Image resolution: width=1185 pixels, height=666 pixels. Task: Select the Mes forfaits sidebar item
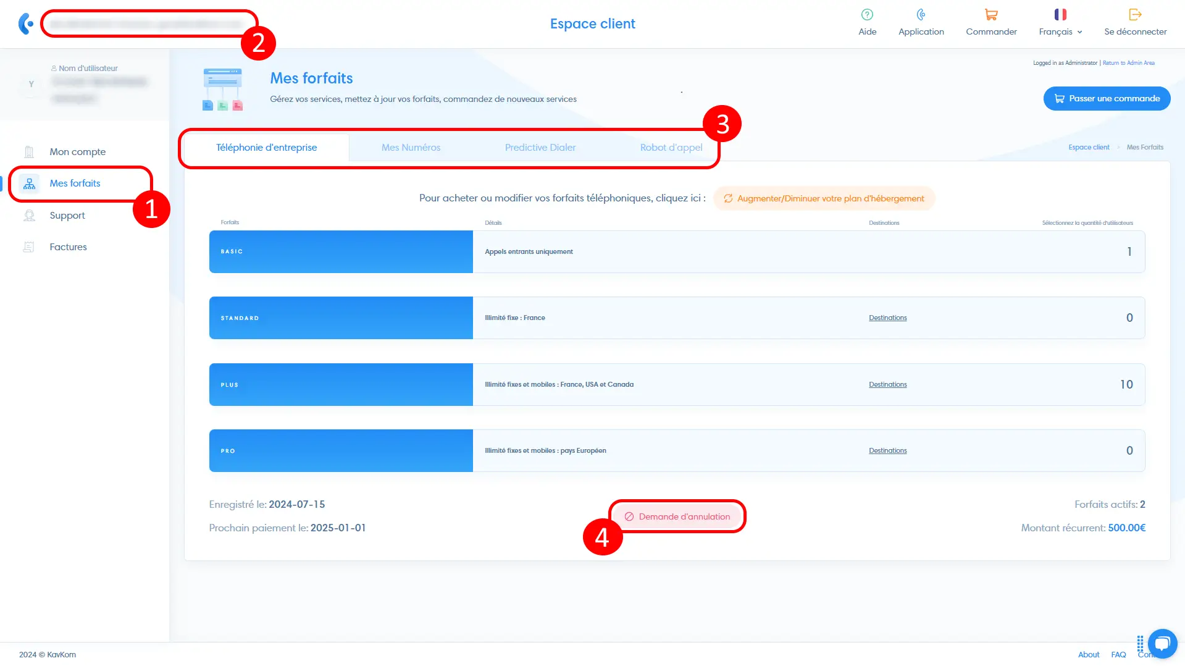pyautogui.click(x=75, y=183)
